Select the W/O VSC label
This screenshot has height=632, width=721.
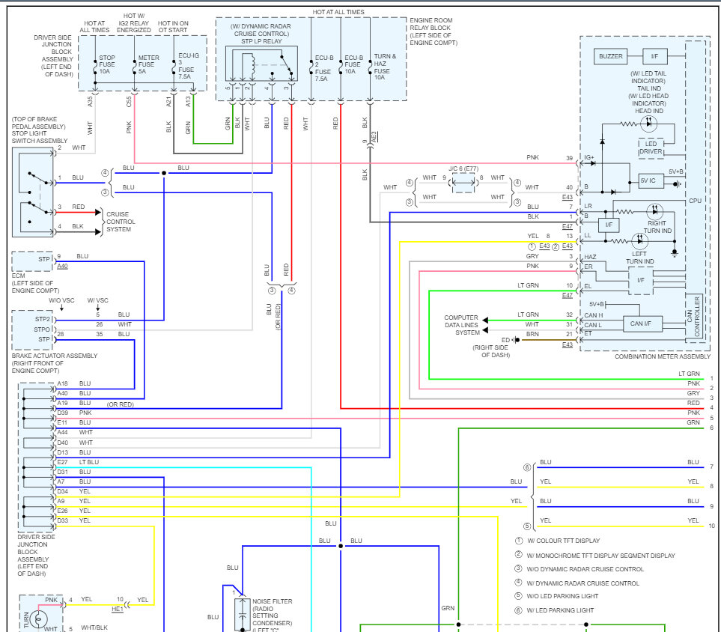[61, 300]
